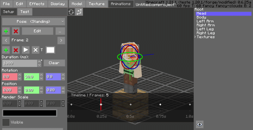Screen dimensions: 253x130
Task: Increase Position Z with up arrow
Action: pos(63,88)
